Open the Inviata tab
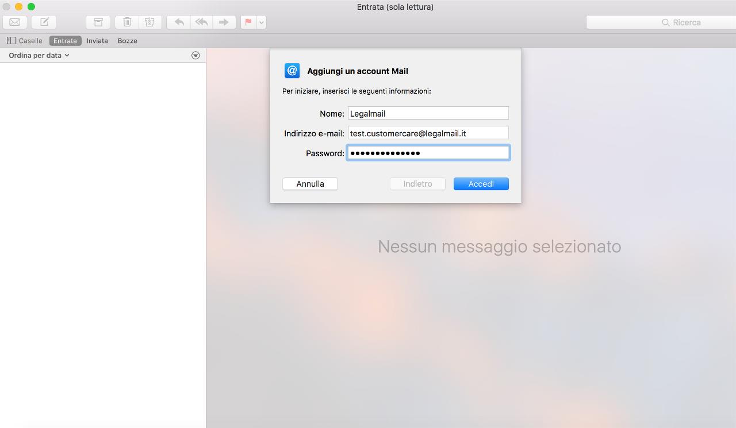 coord(97,41)
